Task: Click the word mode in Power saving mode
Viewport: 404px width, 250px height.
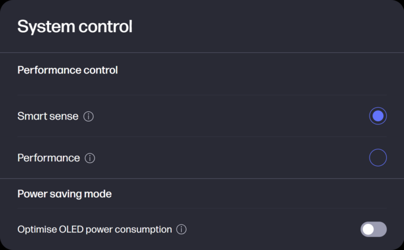Action: tap(98, 194)
